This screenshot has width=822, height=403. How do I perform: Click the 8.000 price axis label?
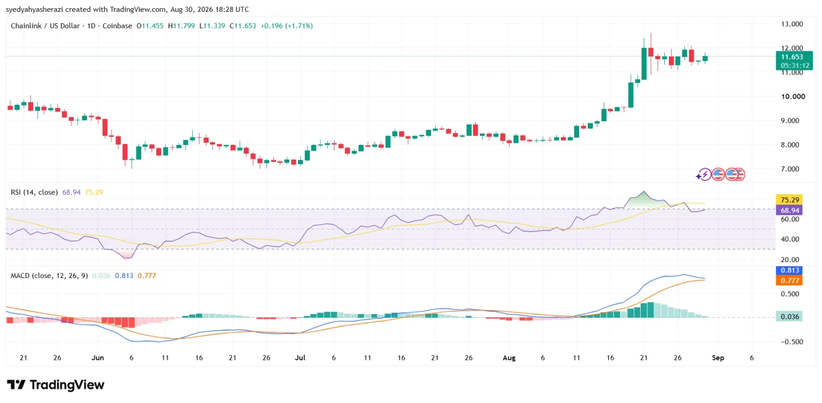[790, 145]
